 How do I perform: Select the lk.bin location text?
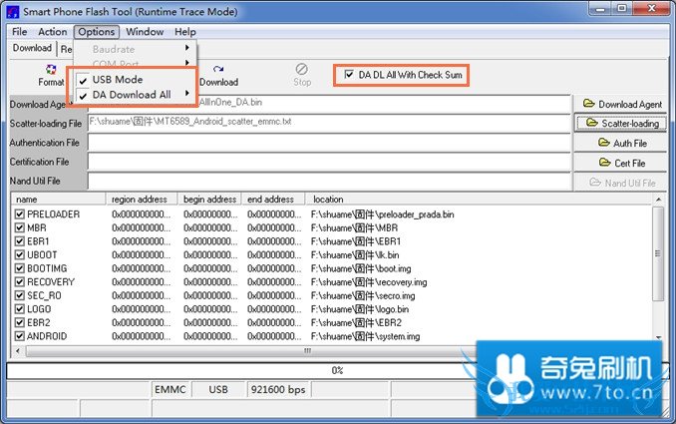click(355, 255)
